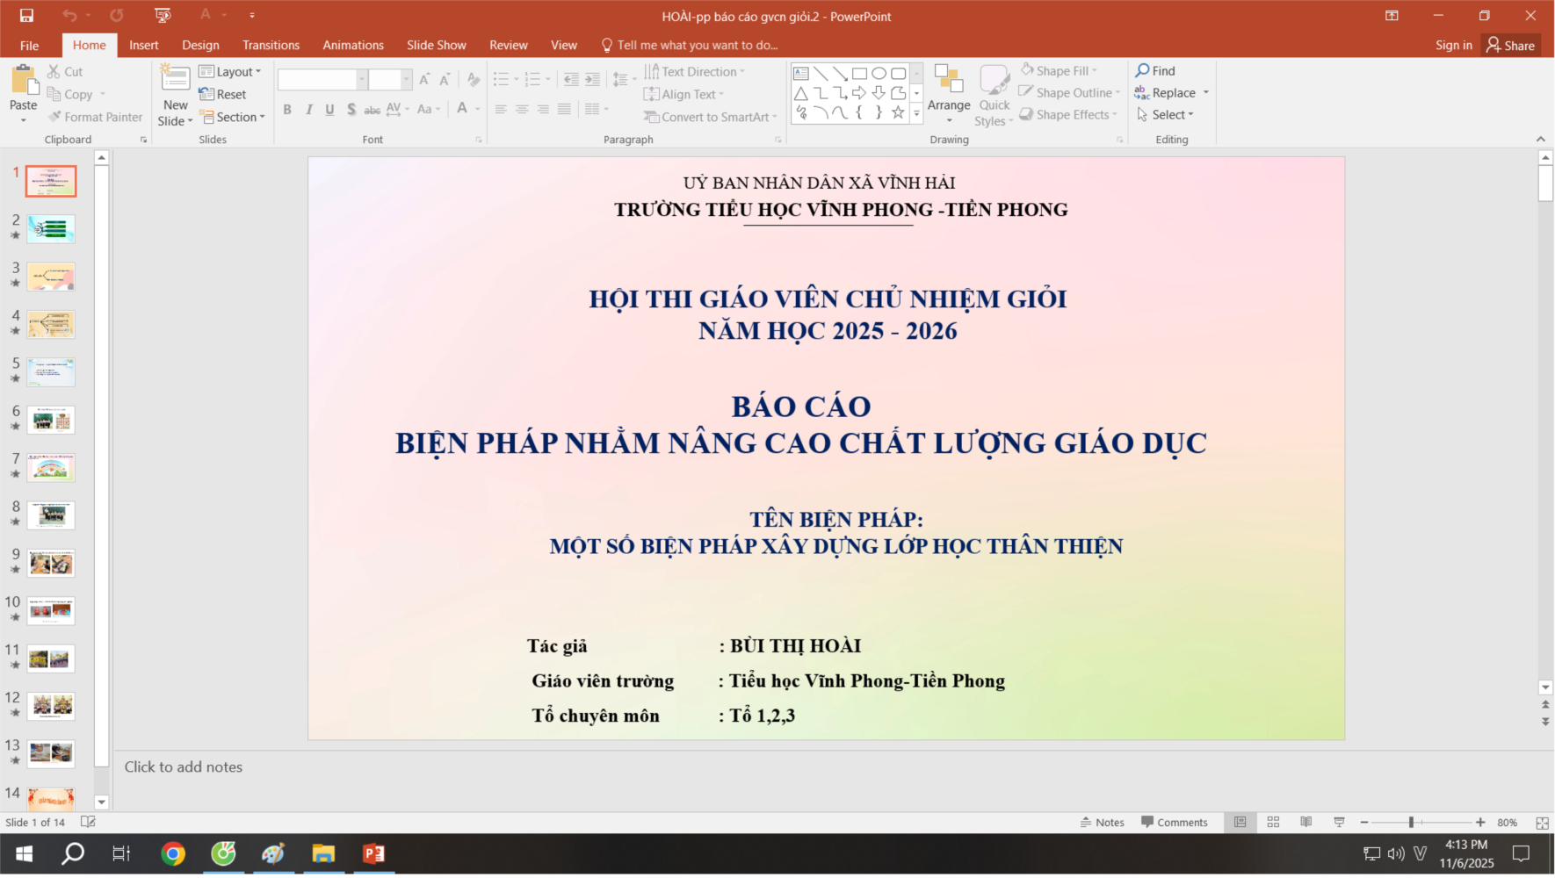
Task: Open the Select dropdown in Editing
Action: [x=1166, y=115]
